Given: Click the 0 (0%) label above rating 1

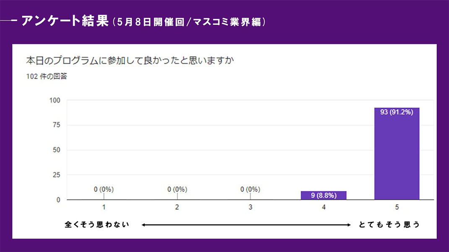Looking at the screenshot, I should pos(104,189).
